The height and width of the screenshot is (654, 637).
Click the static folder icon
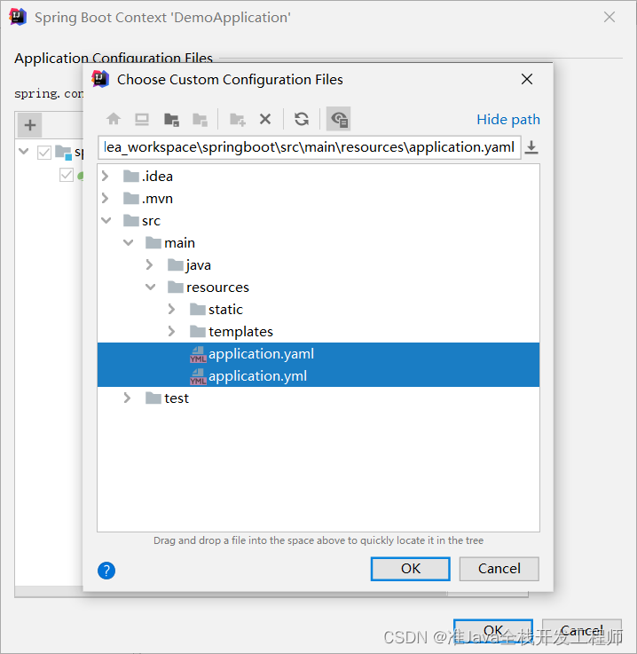tap(197, 309)
